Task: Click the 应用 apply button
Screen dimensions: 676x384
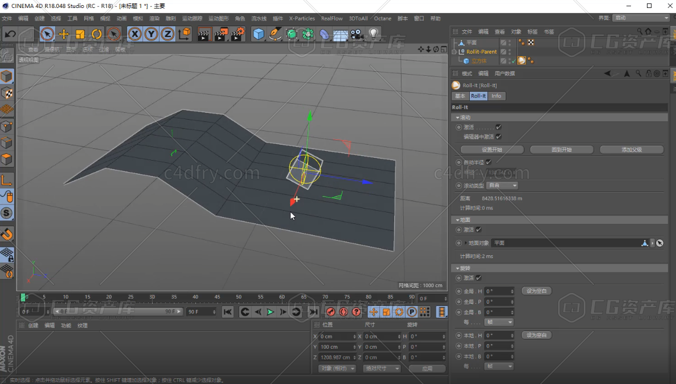Action: [427, 369]
